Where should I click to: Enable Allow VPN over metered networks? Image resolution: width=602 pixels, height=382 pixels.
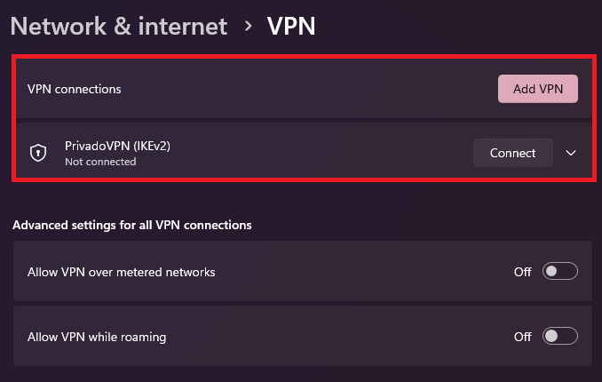click(x=559, y=272)
